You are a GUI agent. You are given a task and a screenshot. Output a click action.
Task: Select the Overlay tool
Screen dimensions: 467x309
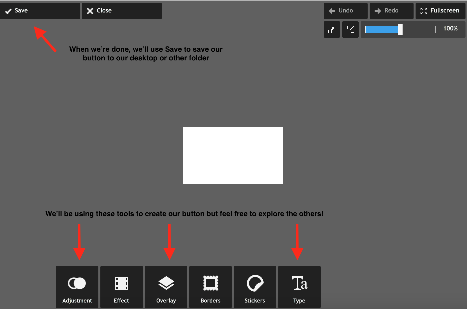click(166, 287)
